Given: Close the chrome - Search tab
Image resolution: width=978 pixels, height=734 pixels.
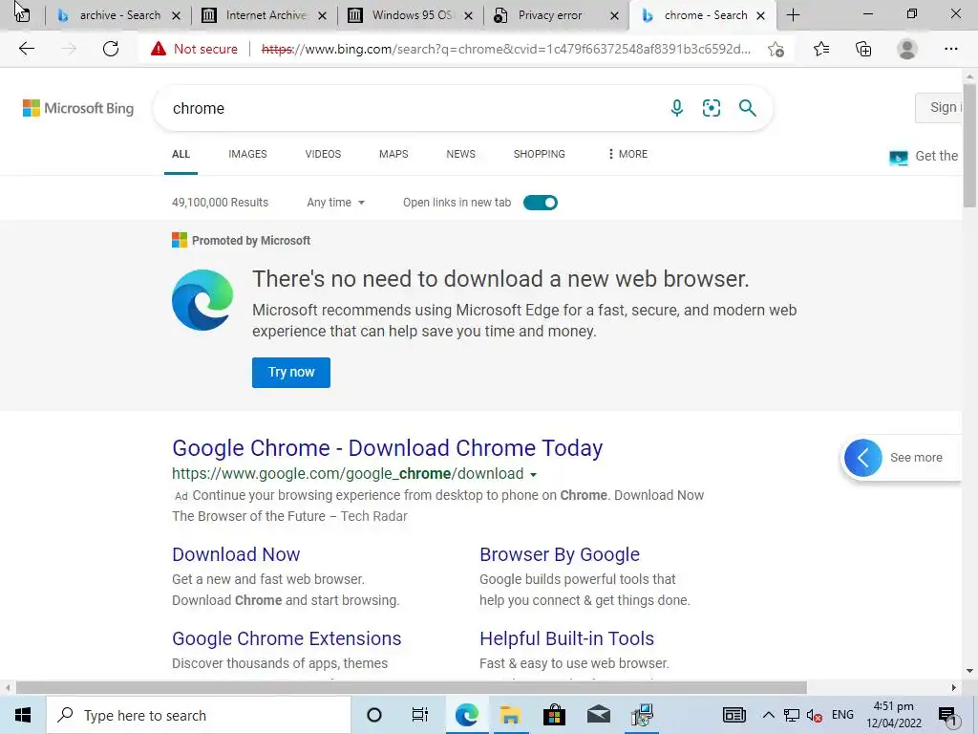Looking at the screenshot, I should pyautogui.click(x=761, y=15).
